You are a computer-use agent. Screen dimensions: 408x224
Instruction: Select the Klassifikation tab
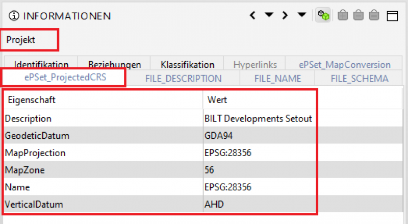187,64
